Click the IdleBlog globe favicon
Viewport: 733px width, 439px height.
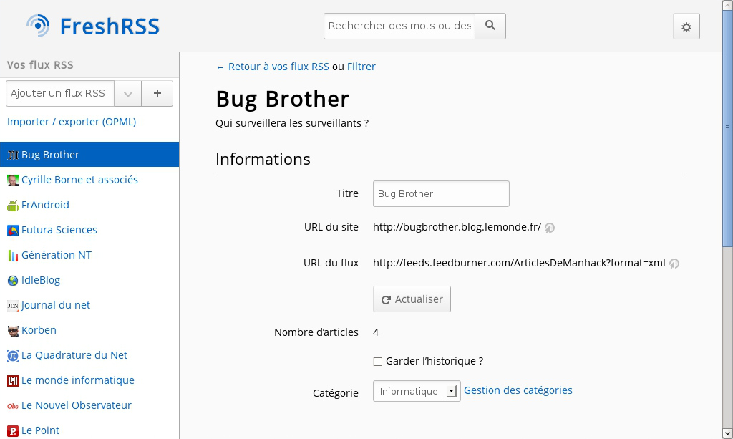(x=13, y=281)
